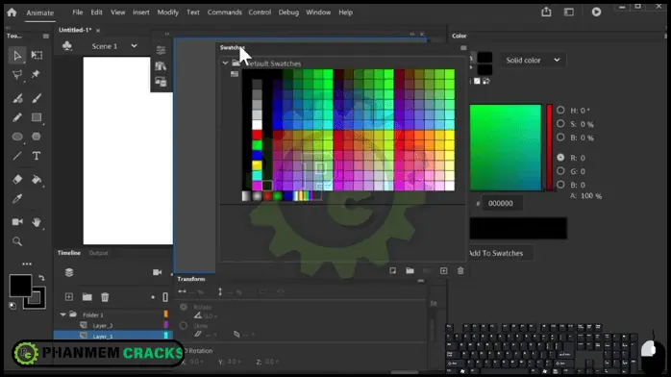Image resolution: width=671 pixels, height=377 pixels.
Task: Select the H hue radio button
Action: 560,110
